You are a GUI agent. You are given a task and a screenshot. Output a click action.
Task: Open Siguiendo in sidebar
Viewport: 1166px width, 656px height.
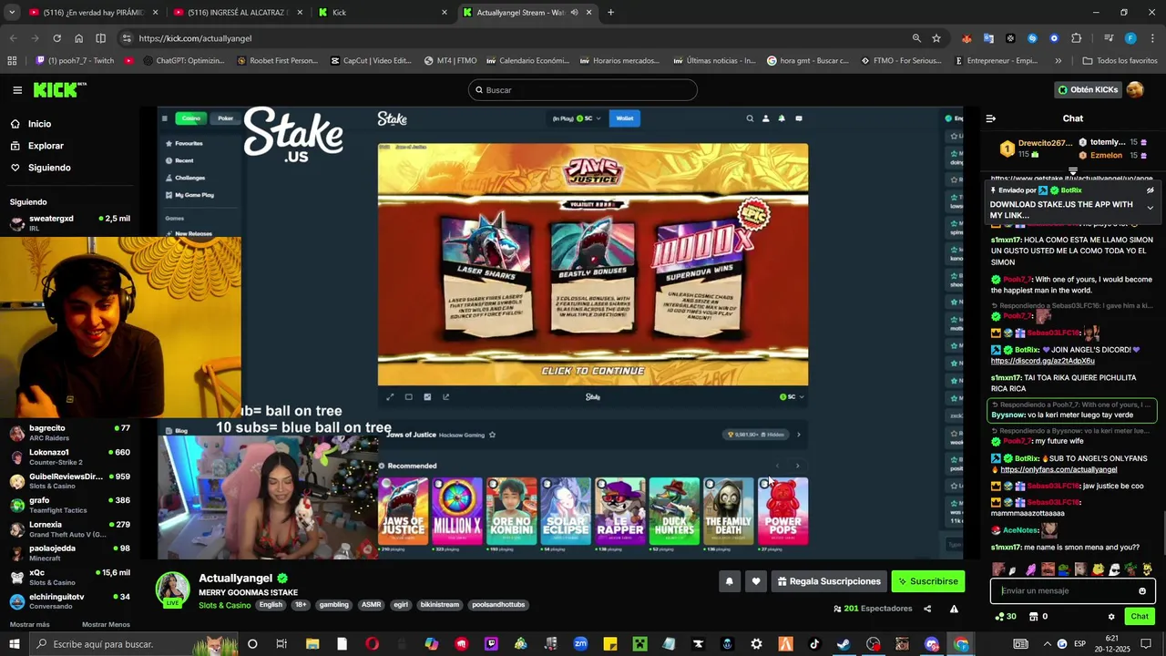pos(49,168)
